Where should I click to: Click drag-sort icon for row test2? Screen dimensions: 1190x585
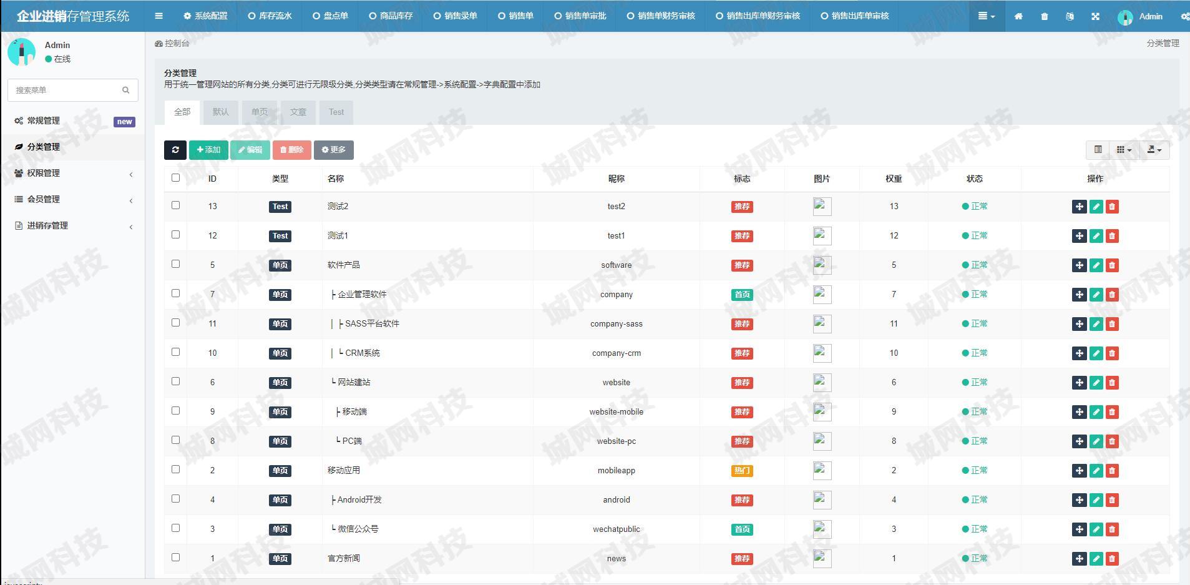click(1079, 207)
